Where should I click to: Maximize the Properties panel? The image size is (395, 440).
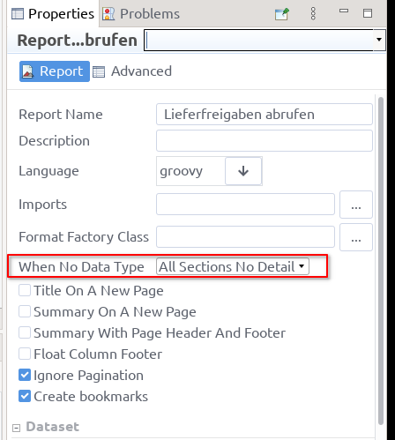pyautogui.click(x=368, y=13)
